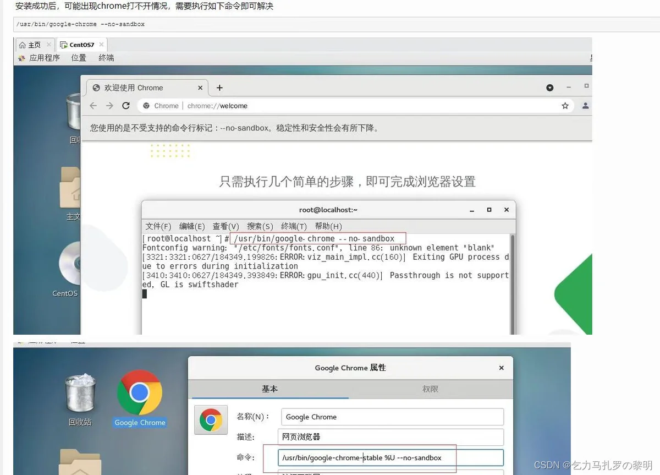Switch to the 基本 tab in the properties dialog

click(269, 389)
